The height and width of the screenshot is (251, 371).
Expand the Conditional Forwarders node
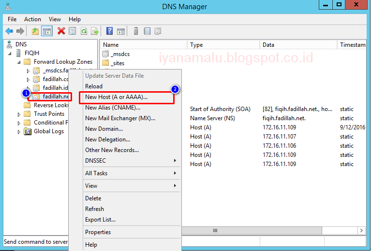click(19, 123)
